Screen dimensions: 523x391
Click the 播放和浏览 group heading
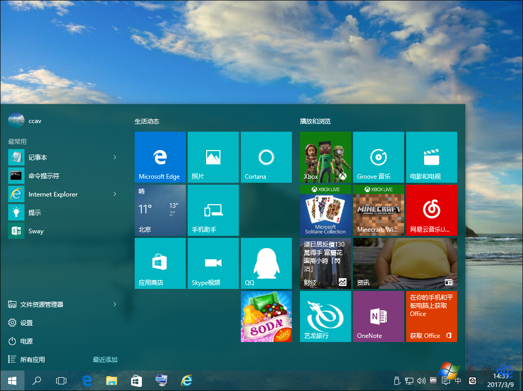(x=315, y=121)
